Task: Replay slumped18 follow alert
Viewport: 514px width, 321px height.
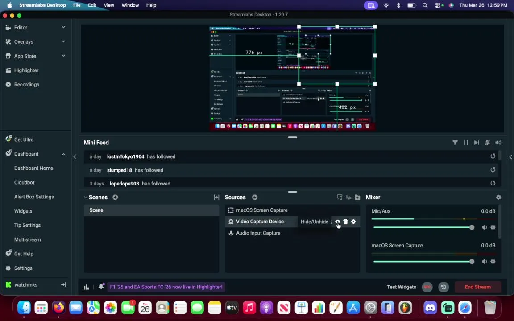Action: (x=493, y=170)
